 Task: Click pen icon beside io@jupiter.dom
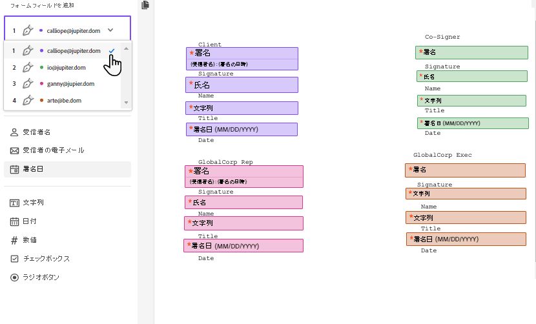pos(28,67)
